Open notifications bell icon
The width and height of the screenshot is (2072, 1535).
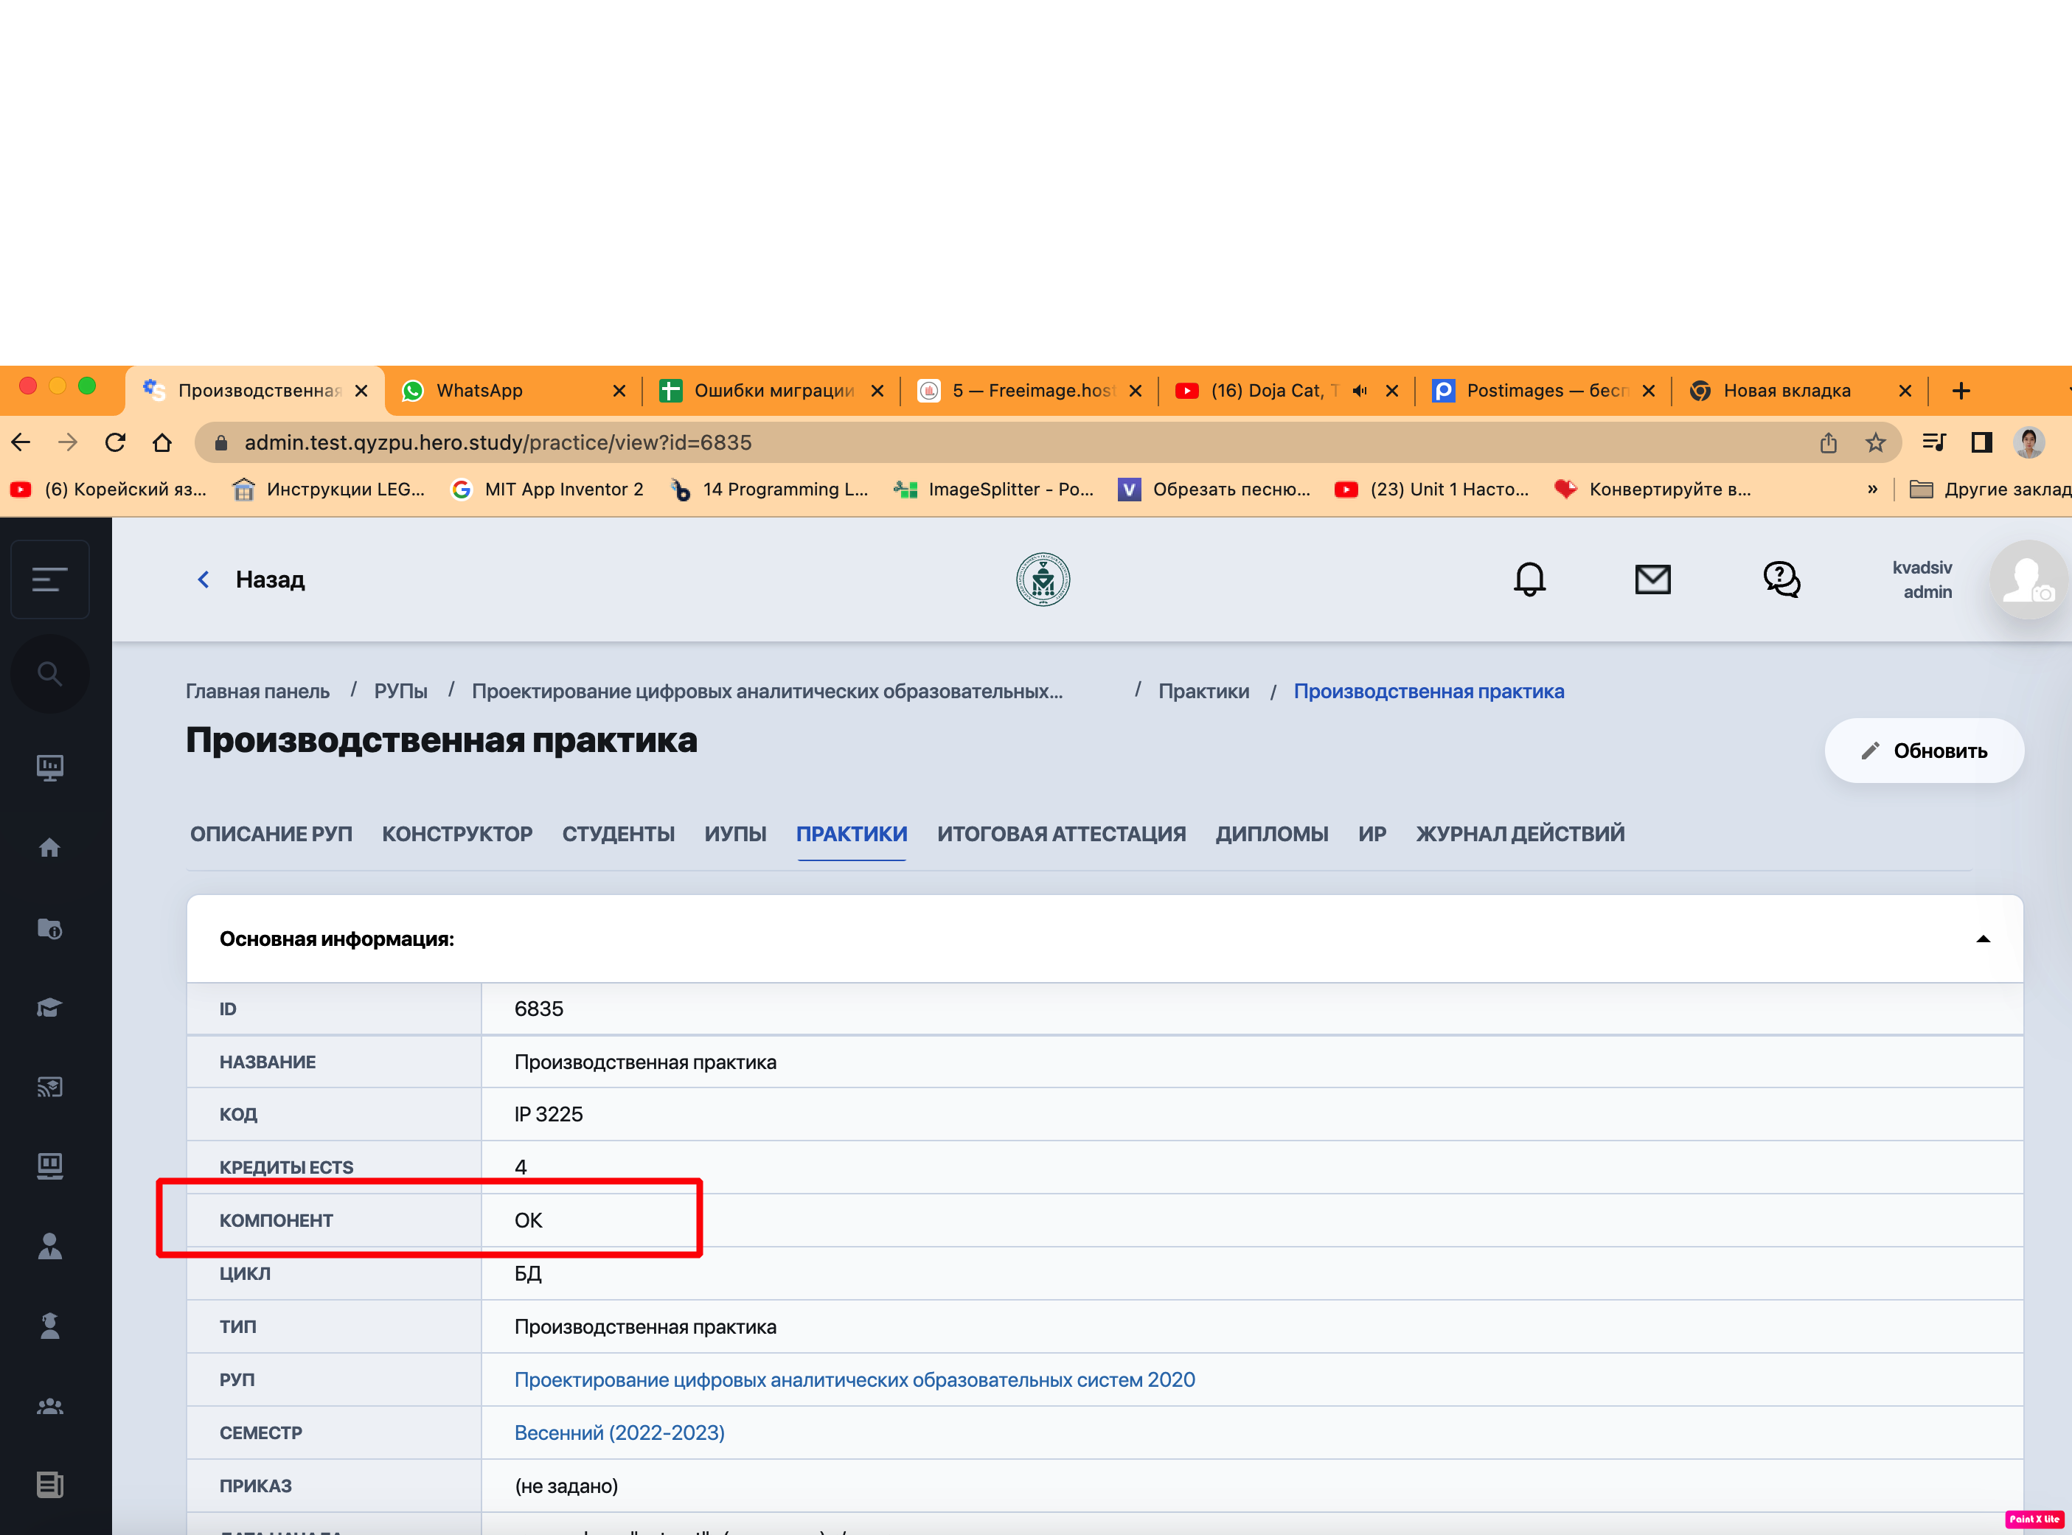1529,579
